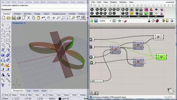This screenshot has width=177, height=100.
Task: Switch to the CPlanes toolbar tab
Action: coord(17,14)
